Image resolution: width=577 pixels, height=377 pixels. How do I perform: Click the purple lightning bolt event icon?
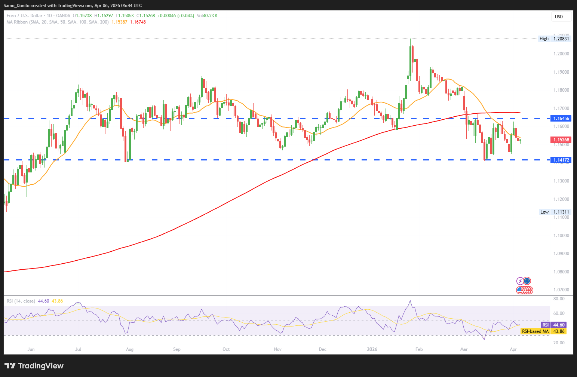(520, 281)
